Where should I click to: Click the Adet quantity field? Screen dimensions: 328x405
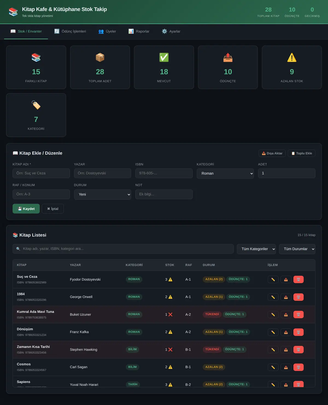(x=287, y=173)
